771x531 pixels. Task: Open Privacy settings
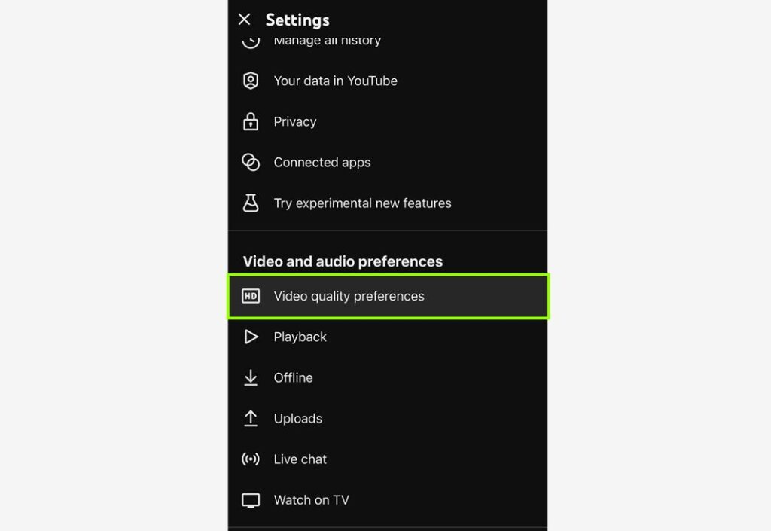pyautogui.click(x=388, y=121)
